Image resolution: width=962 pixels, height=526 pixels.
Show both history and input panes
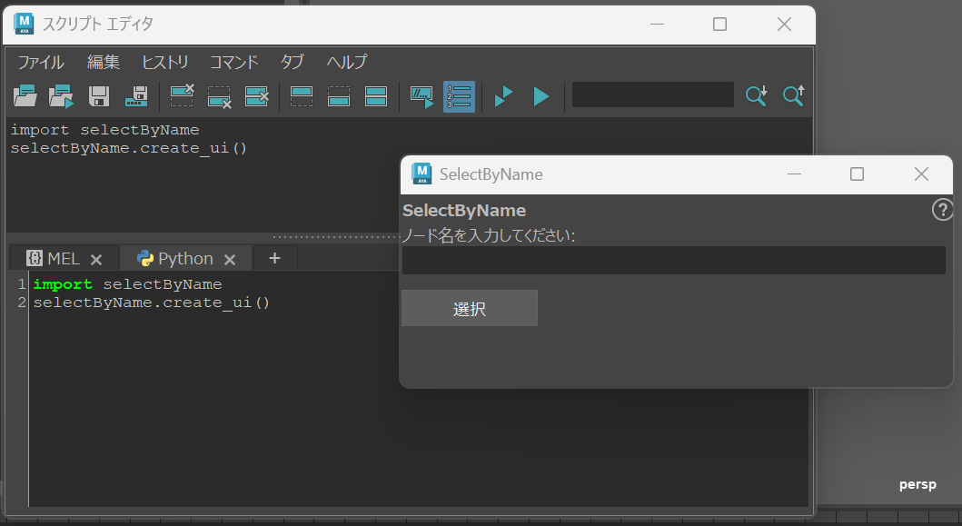pyautogui.click(x=376, y=95)
